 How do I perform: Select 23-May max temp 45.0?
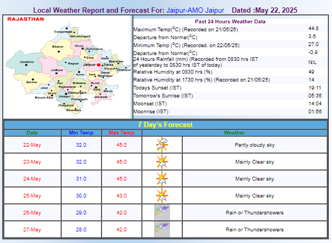(122, 162)
